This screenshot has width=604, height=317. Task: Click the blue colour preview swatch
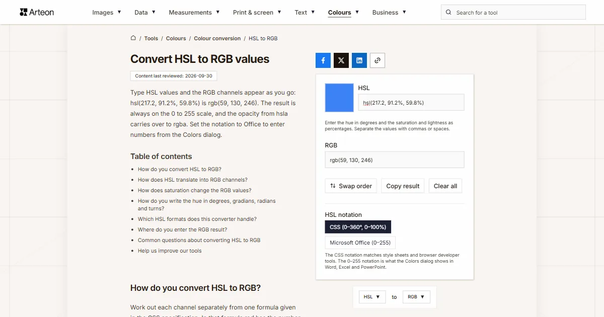click(x=339, y=98)
